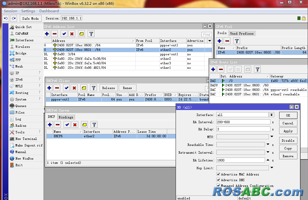Toggle Advertise DNS checkbox
This screenshot has width=308, height=200.
(218, 180)
